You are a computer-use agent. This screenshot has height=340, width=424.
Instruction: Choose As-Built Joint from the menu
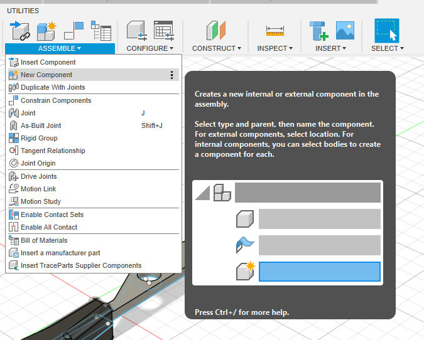coord(41,125)
